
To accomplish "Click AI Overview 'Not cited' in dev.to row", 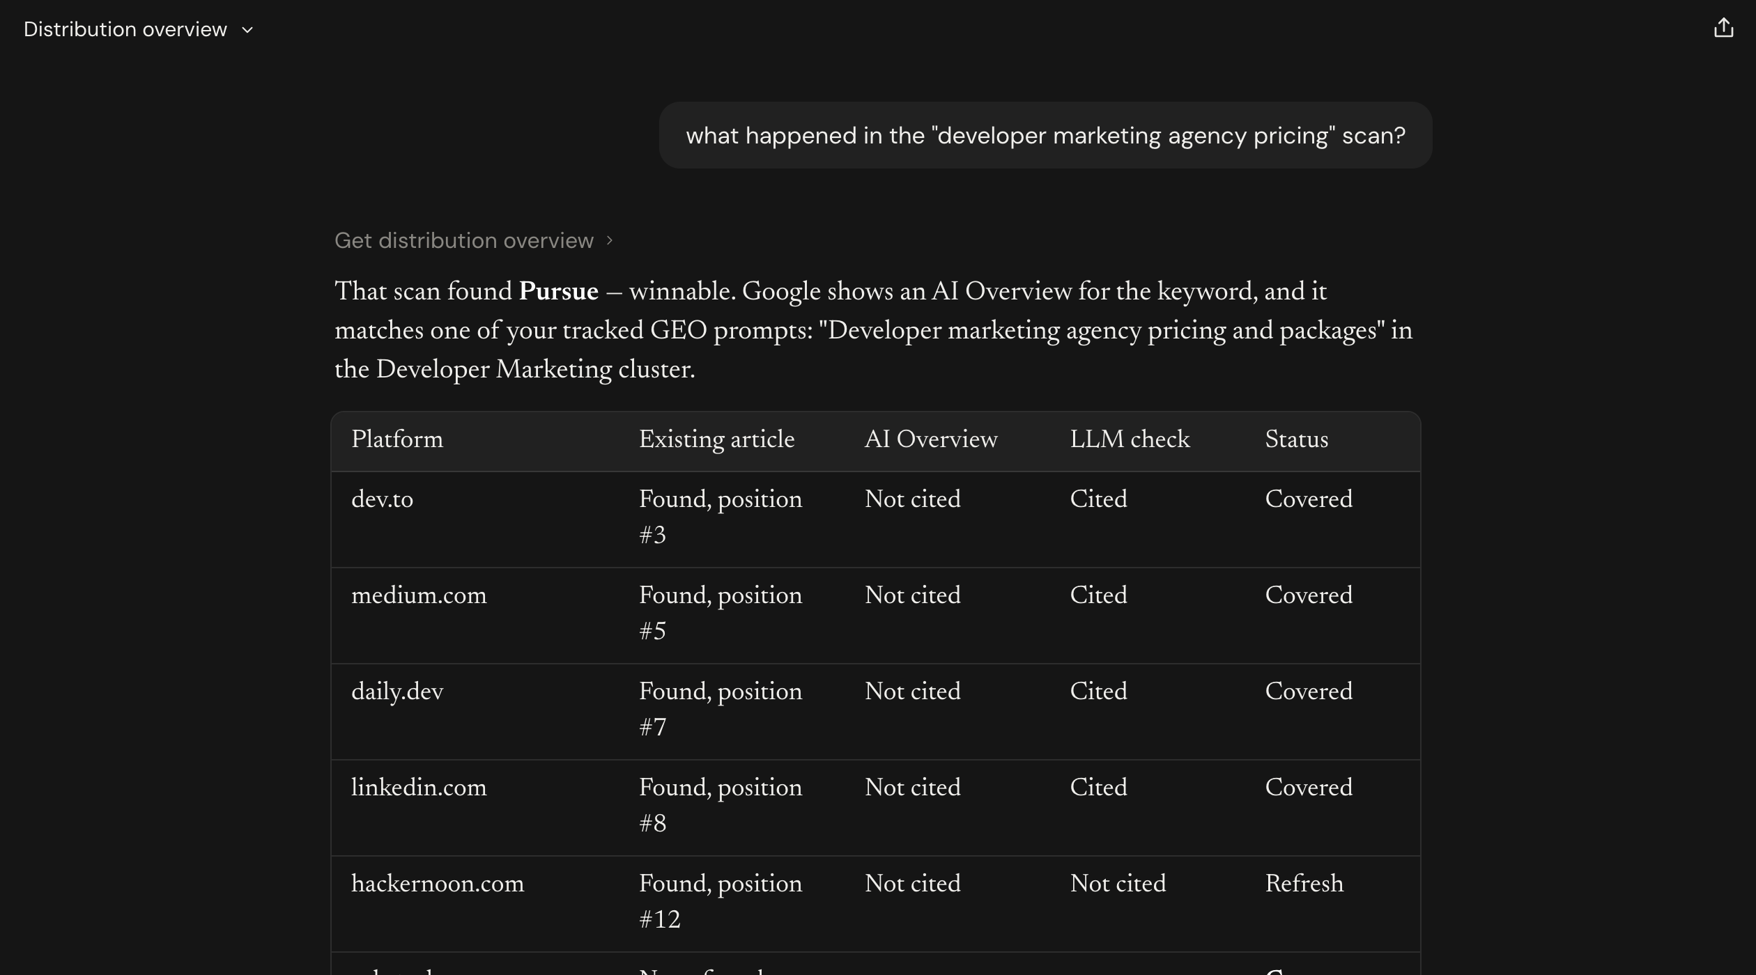I will click(x=912, y=499).
